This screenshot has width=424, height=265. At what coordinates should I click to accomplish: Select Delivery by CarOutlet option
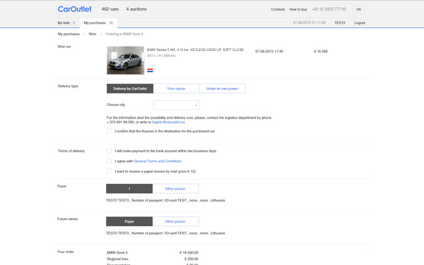(x=130, y=88)
